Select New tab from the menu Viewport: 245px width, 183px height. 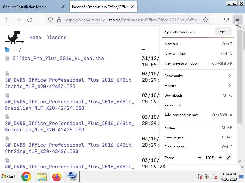click(x=198, y=44)
